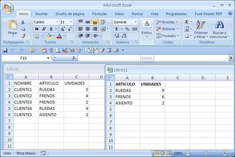This screenshot has width=235, height=157.
Task: Open the General number format dropdown
Action: click(x=136, y=22)
